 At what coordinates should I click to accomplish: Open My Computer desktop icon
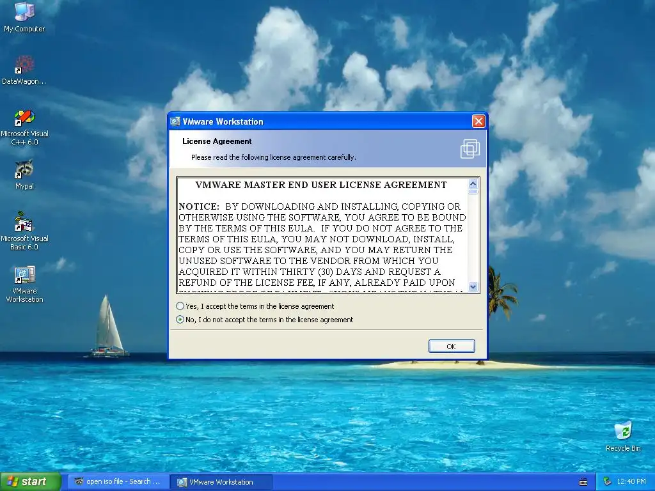[x=24, y=17]
